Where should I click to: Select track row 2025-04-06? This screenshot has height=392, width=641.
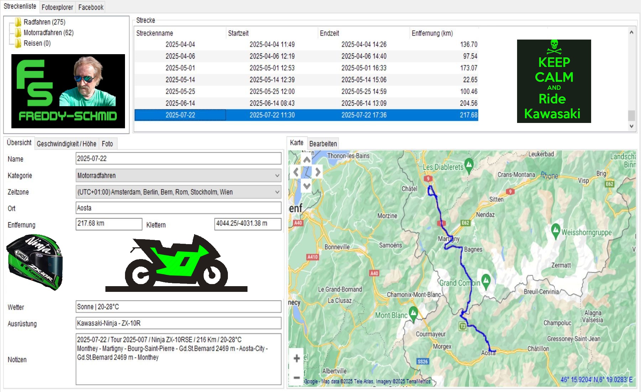pos(306,56)
